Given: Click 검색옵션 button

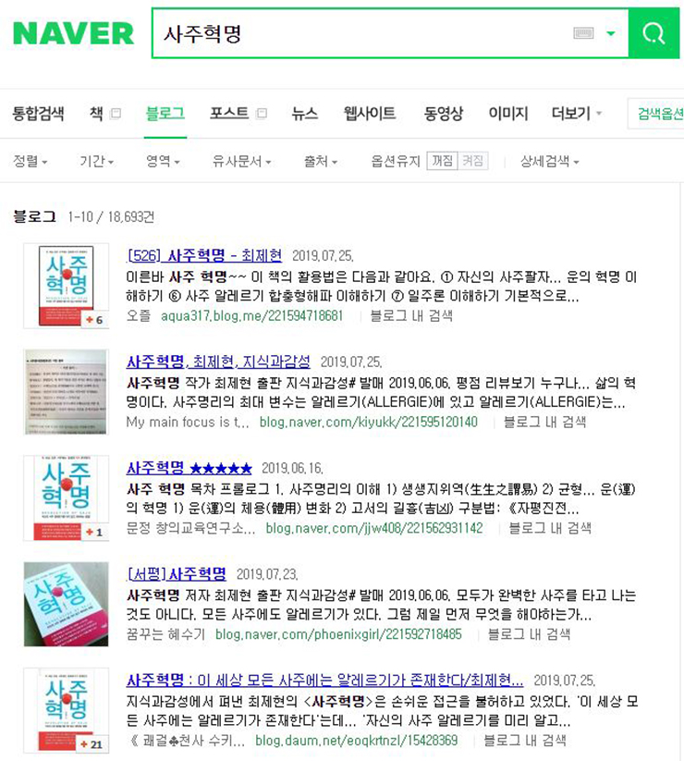Looking at the screenshot, I should [658, 114].
